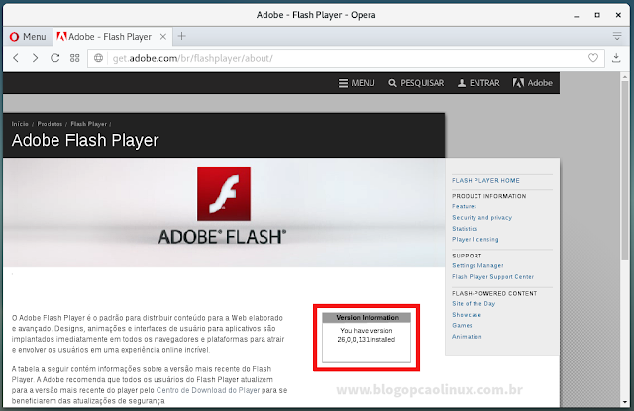
Task: Click the site info globe icon
Action: click(x=98, y=58)
